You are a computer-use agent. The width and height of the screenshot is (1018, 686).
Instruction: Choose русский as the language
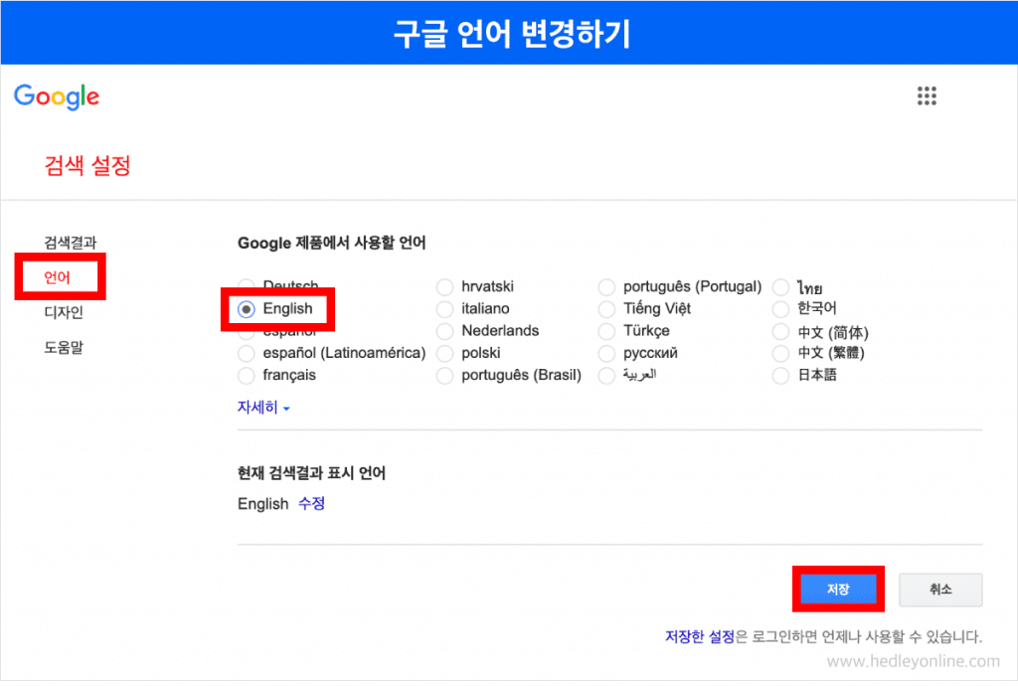[606, 354]
